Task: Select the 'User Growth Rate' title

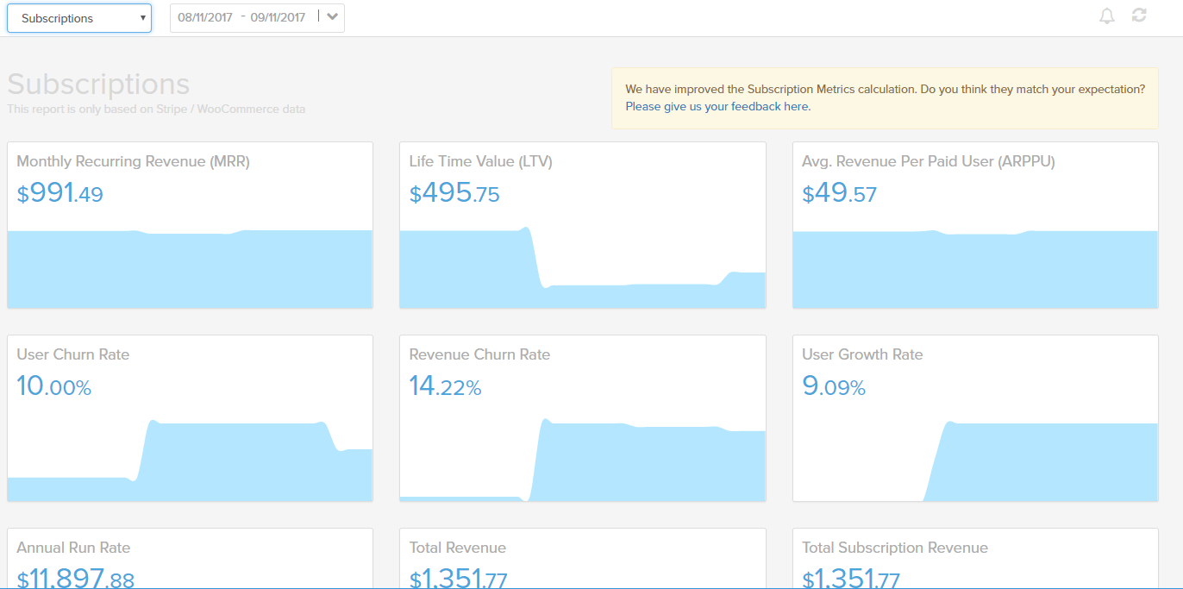Action: [x=862, y=354]
